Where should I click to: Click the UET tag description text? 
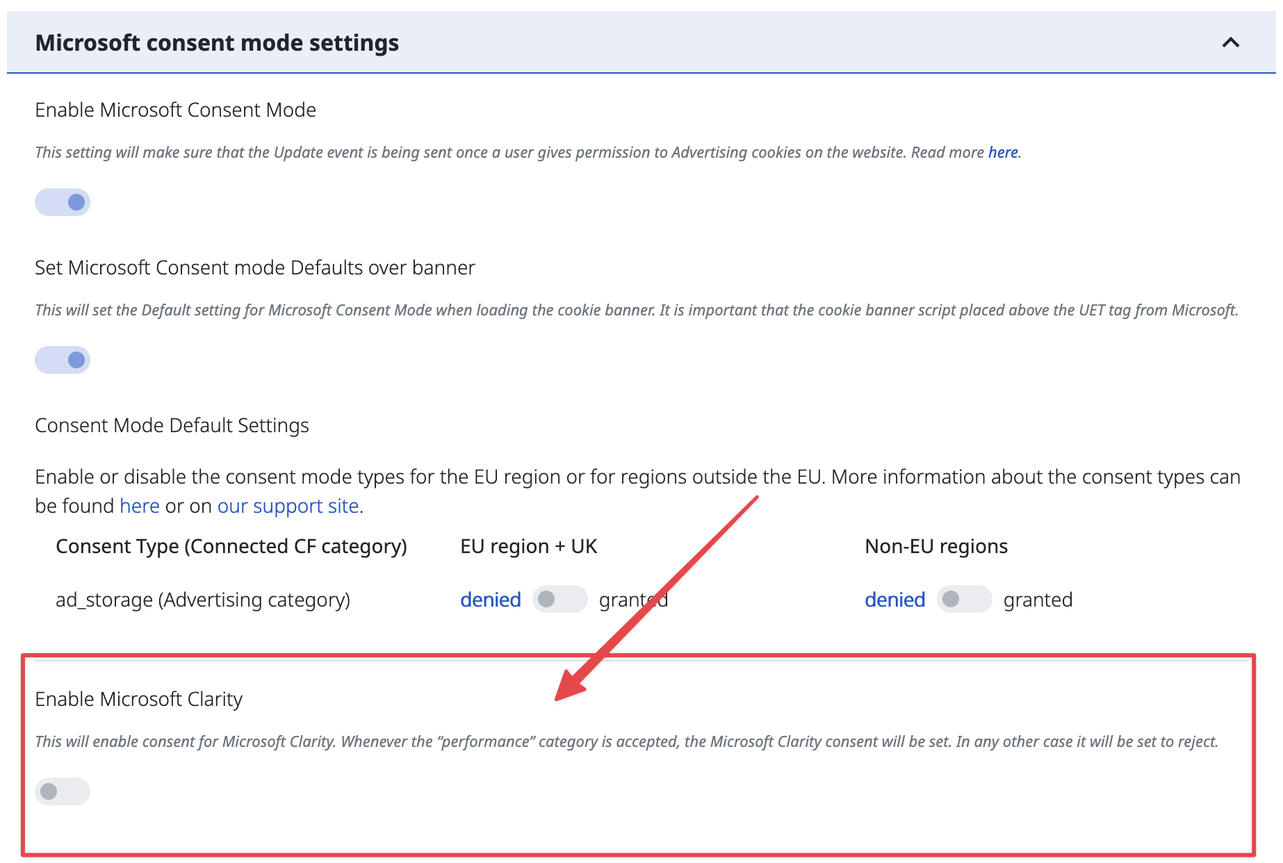point(637,310)
